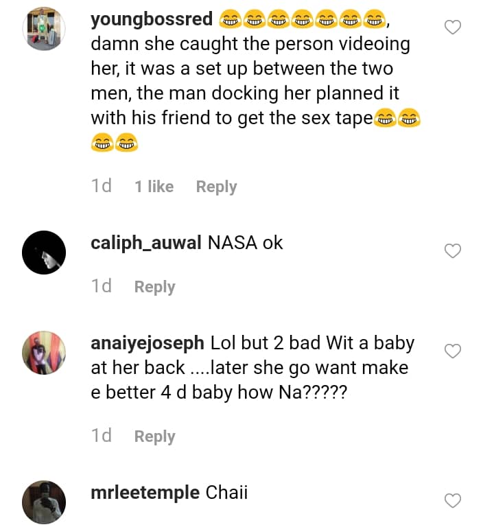Open caliph_auwal's dark profile avatar
The width and height of the screenshot is (494, 525).
tap(44, 252)
